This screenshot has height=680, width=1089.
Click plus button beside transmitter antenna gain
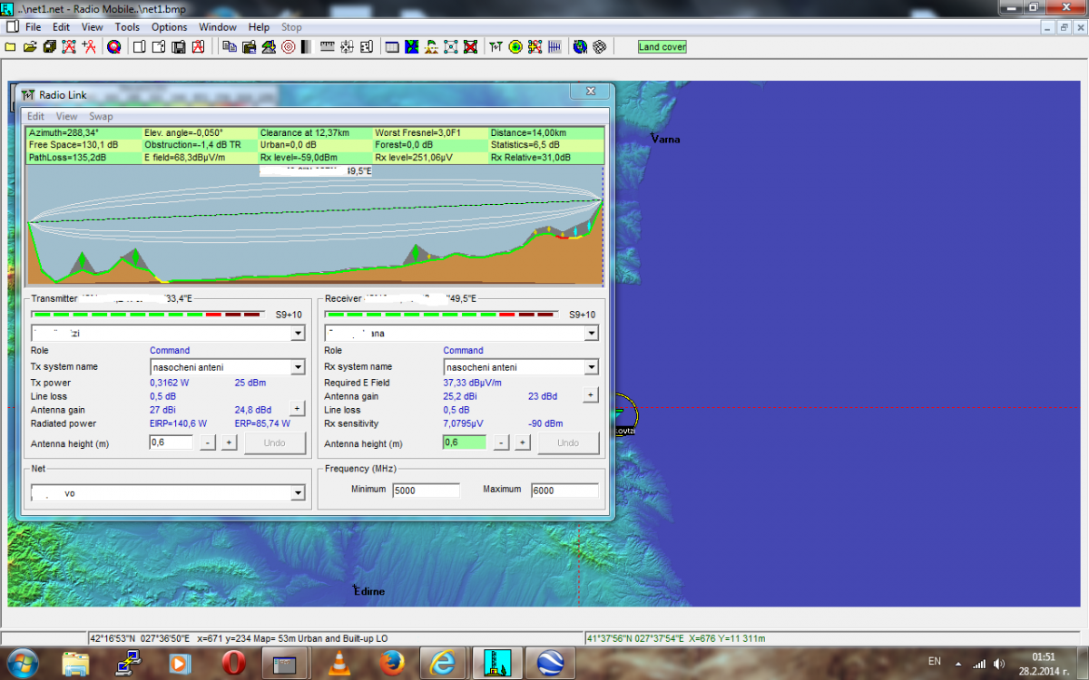point(297,409)
